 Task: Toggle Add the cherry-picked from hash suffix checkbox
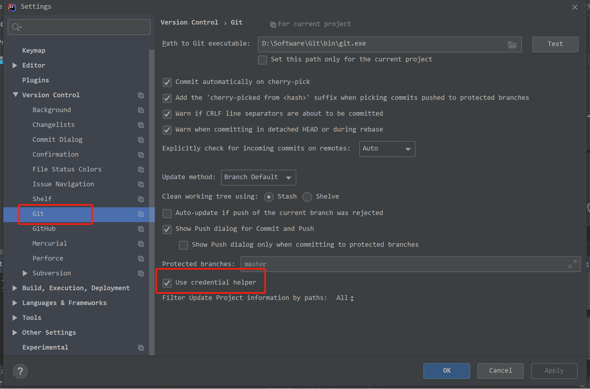pyautogui.click(x=167, y=98)
